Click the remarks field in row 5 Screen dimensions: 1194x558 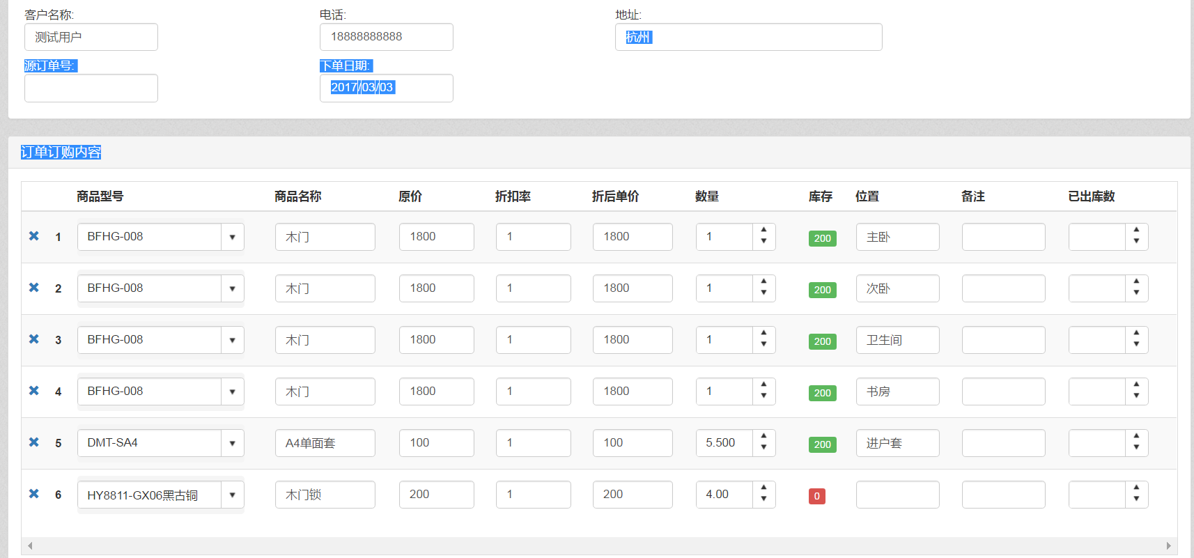[1004, 443]
